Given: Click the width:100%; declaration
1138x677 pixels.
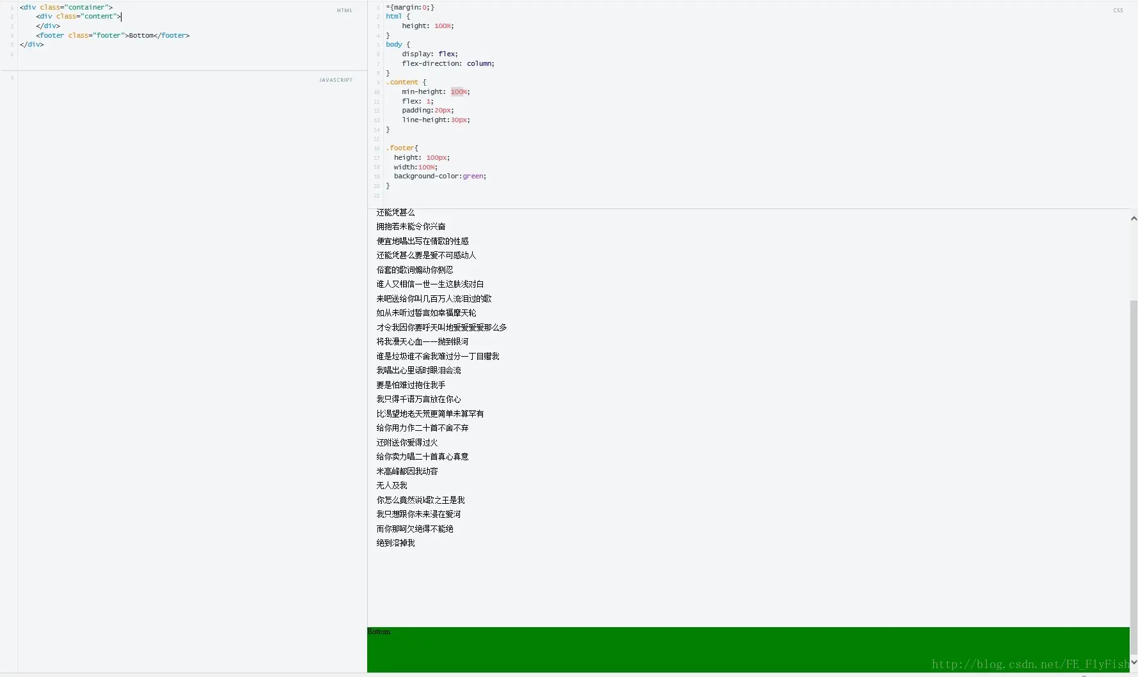Looking at the screenshot, I should click(x=416, y=167).
